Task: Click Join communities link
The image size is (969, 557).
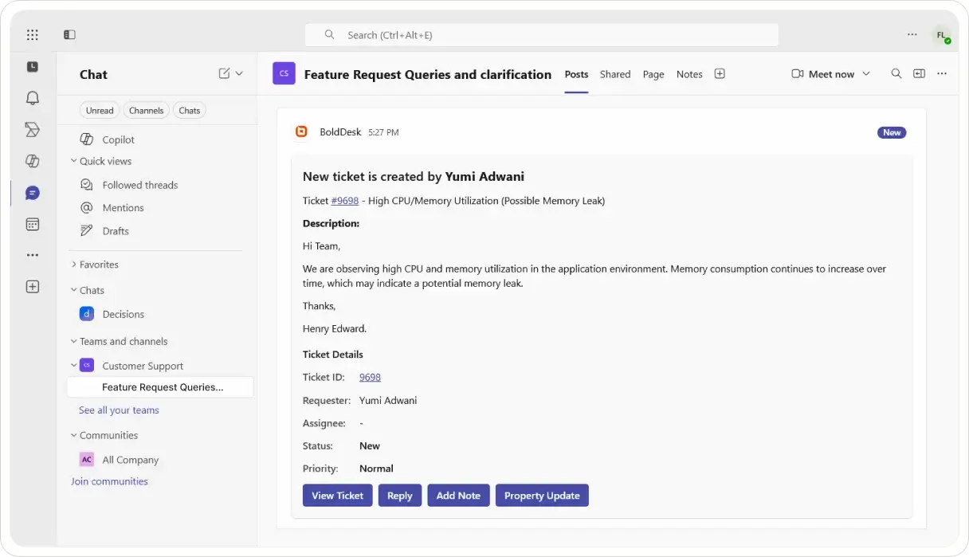Action: point(109,481)
